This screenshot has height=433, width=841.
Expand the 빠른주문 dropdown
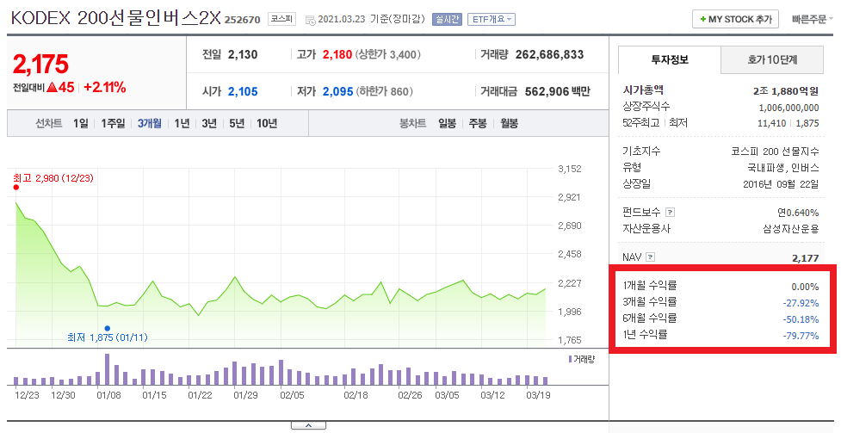click(812, 19)
